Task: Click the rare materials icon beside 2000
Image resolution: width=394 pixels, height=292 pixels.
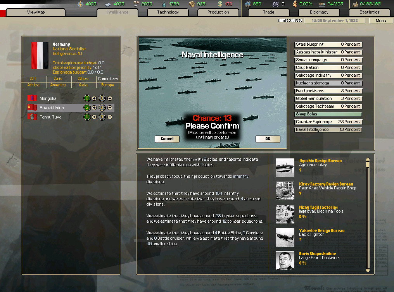Action: tap(137, 4)
